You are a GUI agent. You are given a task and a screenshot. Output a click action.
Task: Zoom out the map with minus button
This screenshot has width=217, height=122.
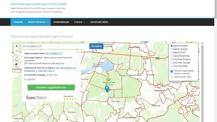(x=17, y=51)
